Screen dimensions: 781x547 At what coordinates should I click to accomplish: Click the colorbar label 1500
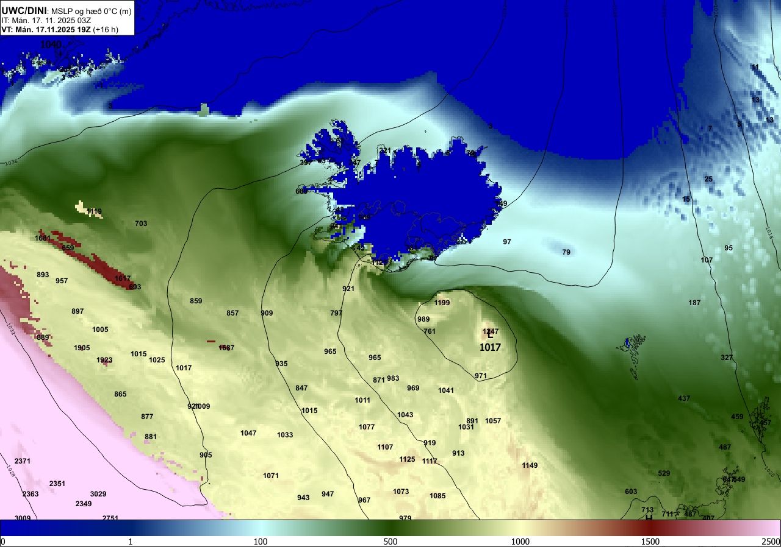click(650, 542)
